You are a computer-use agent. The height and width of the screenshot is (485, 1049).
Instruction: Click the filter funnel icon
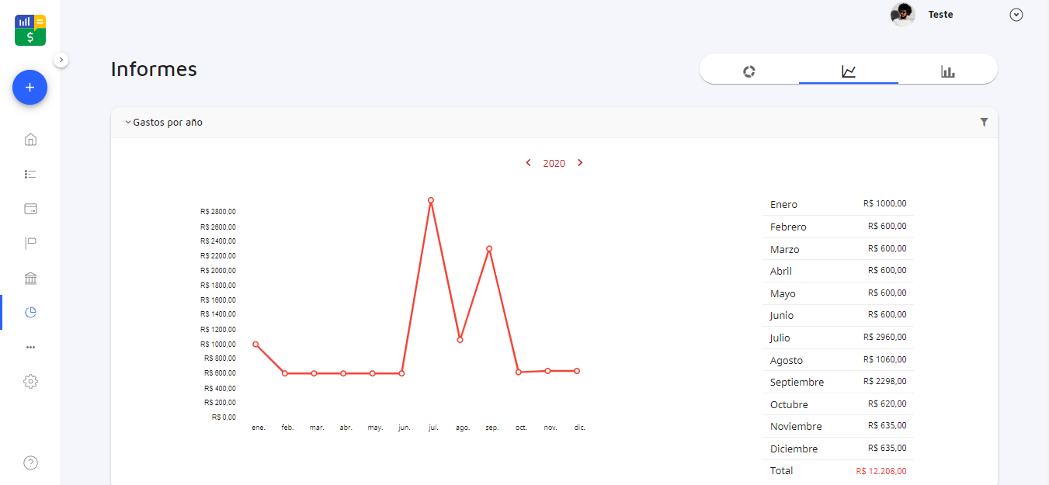click(x=984, y=122)
